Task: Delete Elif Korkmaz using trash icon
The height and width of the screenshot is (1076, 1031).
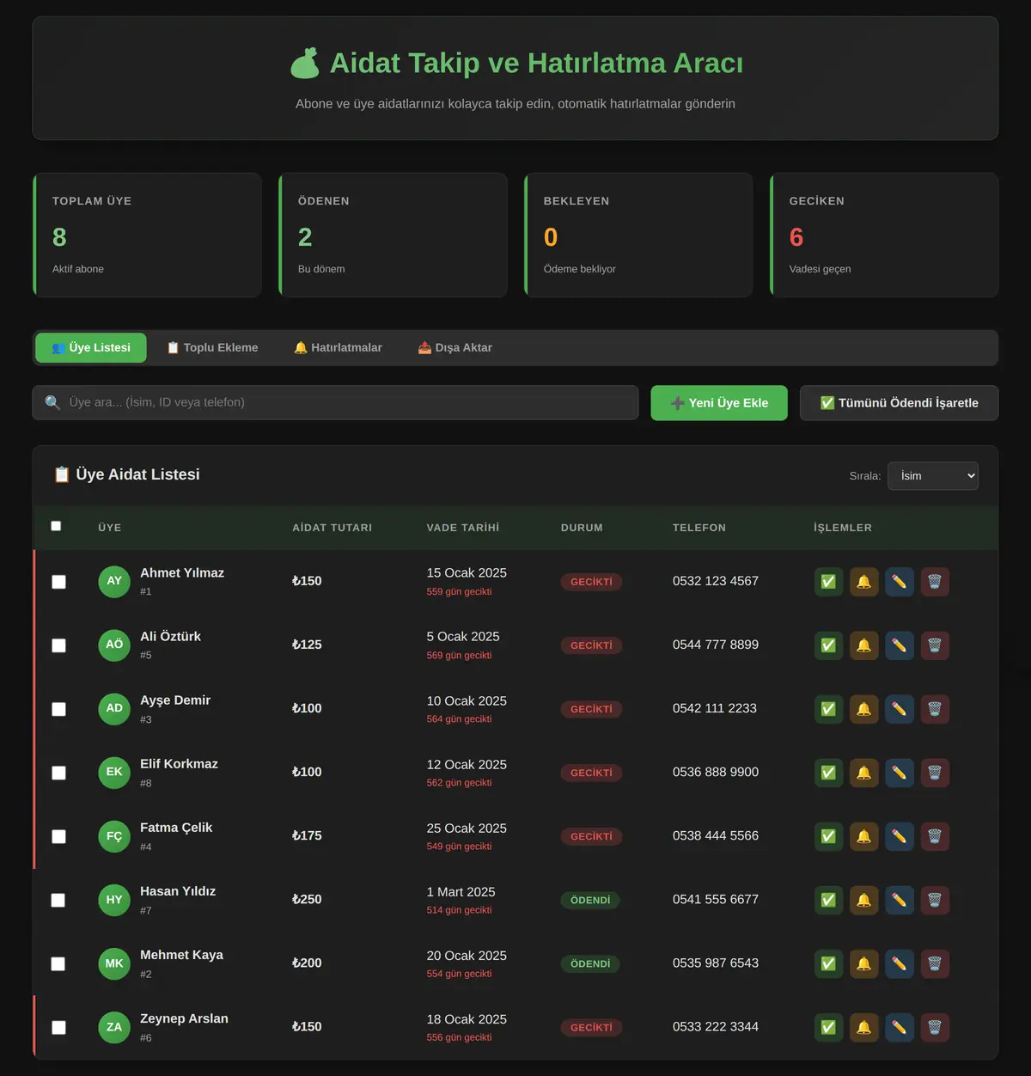Action: coord(935,773)
